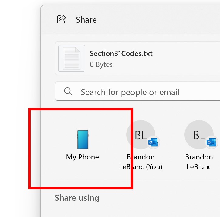
Task: Click the "Share" dialog title text
Action: [x=86, y=20]
